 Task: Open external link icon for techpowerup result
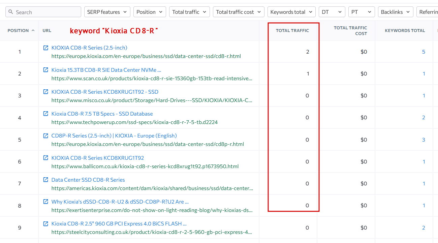click(x=46, y=114)
